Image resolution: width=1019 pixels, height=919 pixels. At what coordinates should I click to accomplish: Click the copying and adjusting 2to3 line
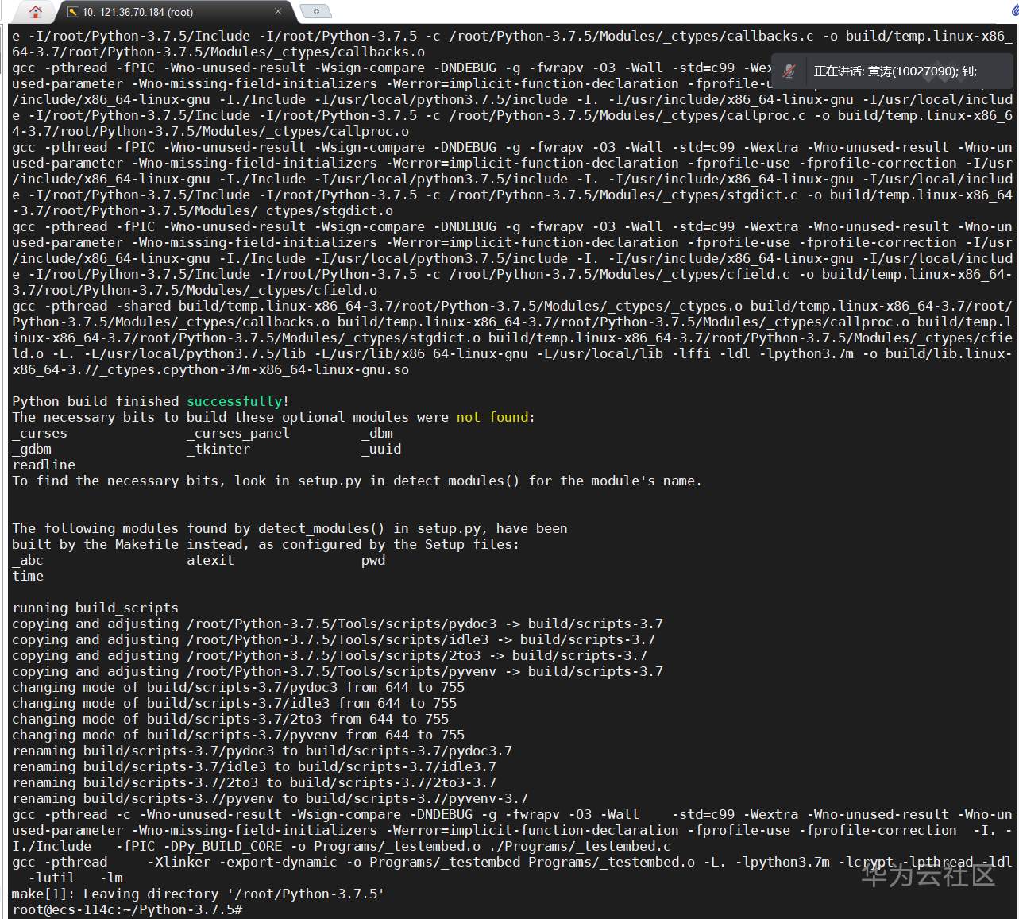(x=330, y=655)
